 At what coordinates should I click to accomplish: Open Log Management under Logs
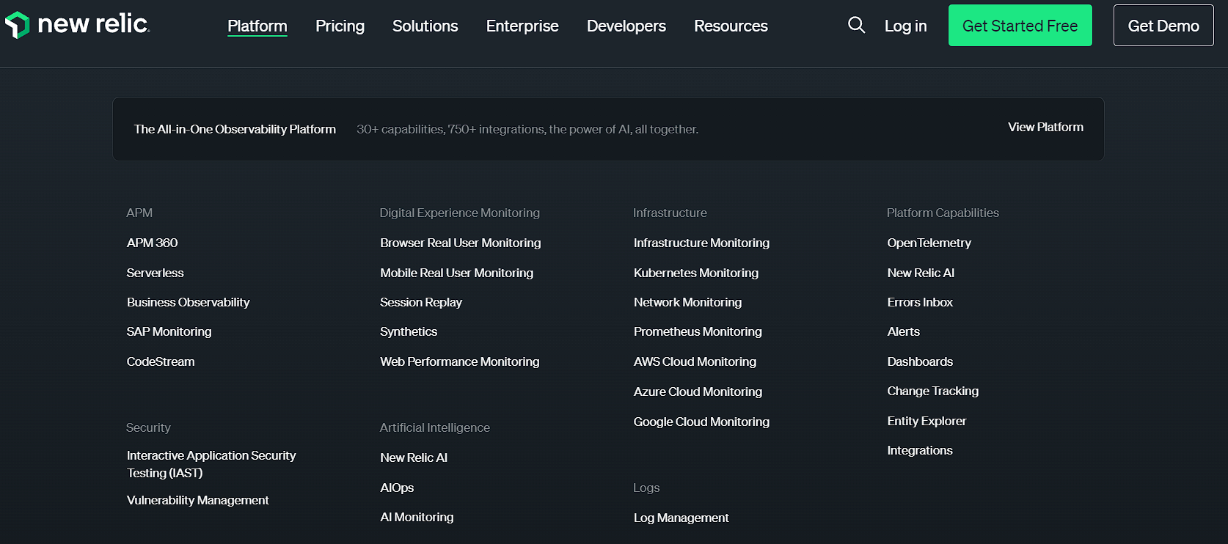click(x=681, y=518)
